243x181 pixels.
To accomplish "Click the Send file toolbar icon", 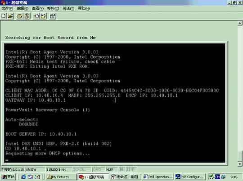I will click(x=37, y=16).
